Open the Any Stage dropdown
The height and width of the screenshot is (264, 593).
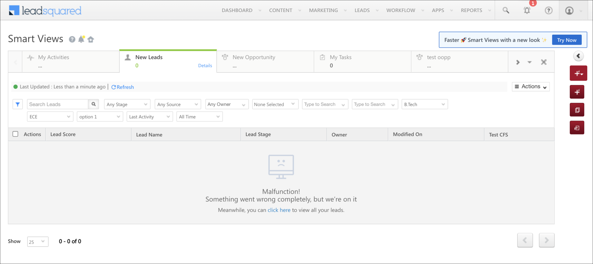(127, 104)
